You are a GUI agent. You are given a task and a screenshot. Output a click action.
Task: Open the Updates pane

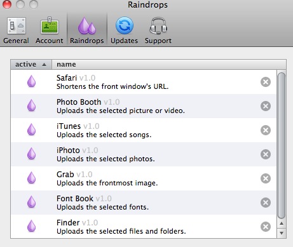point(125,30)
